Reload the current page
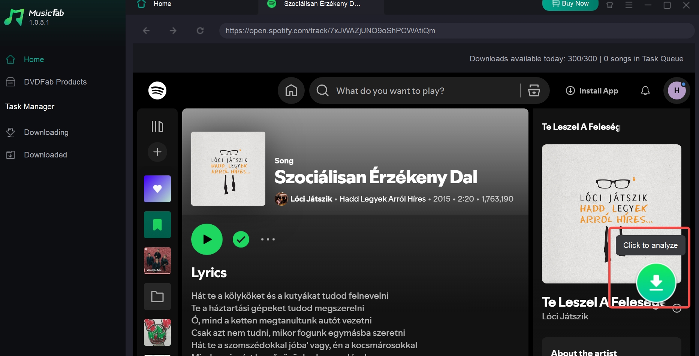The width and height of the screenshot is (699, 356). point(200,31)
